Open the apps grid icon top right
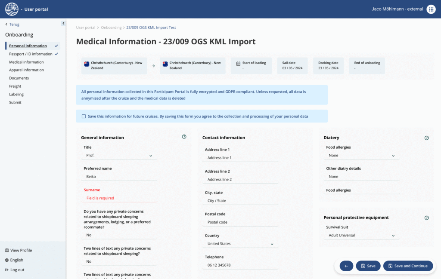Image resolution: width=441 pixels, height=279 pixels. tap(431, 9)
